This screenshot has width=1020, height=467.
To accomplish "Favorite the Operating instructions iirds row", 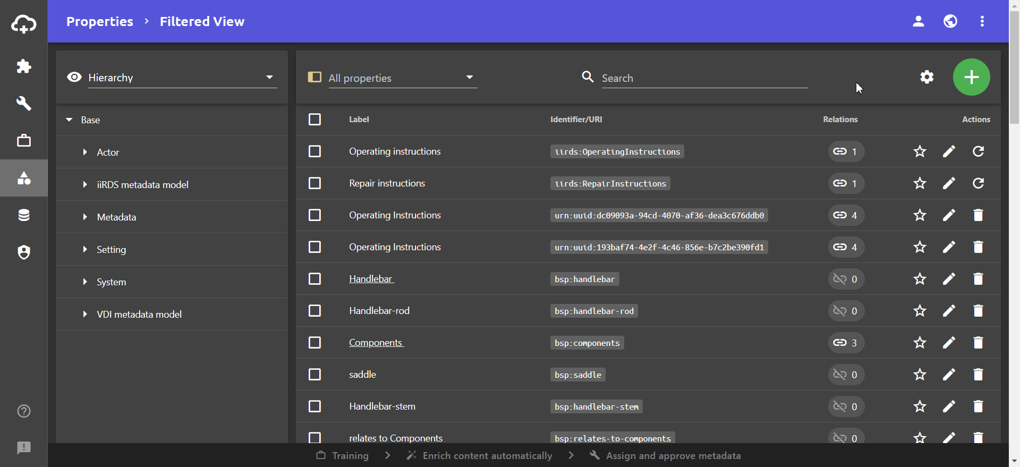I will pos(920,151).
